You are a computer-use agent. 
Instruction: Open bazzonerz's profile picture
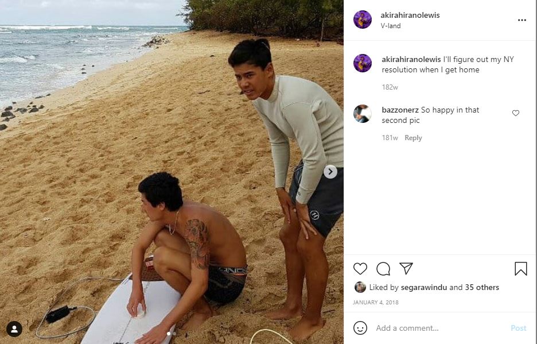[363, 114]
